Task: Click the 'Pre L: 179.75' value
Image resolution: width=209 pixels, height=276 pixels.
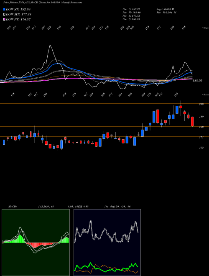Action: [x=131, y=16]
